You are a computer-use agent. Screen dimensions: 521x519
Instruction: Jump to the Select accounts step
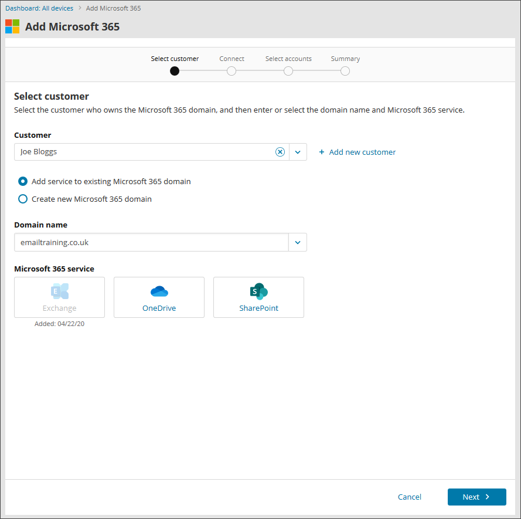288,71
